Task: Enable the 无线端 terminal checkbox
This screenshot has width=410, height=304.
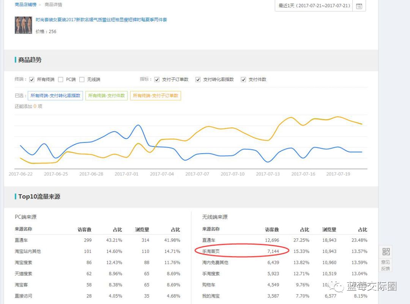Action: click(x=82, y=80)
